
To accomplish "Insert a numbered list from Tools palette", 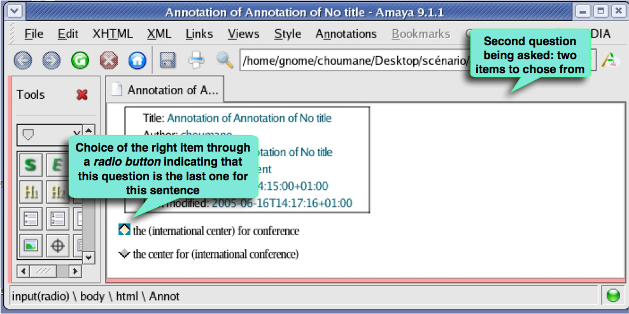I will [57, 219].
